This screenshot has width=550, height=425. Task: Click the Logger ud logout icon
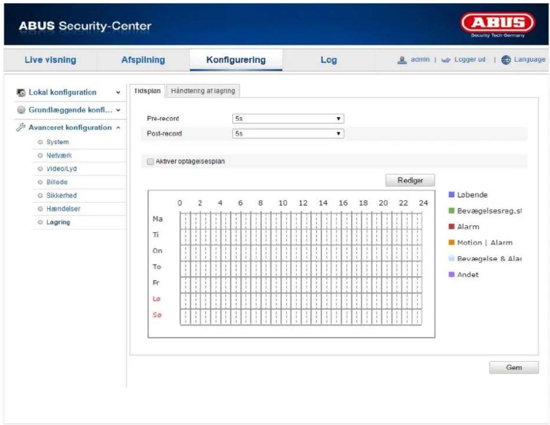(x=446, y=60)
